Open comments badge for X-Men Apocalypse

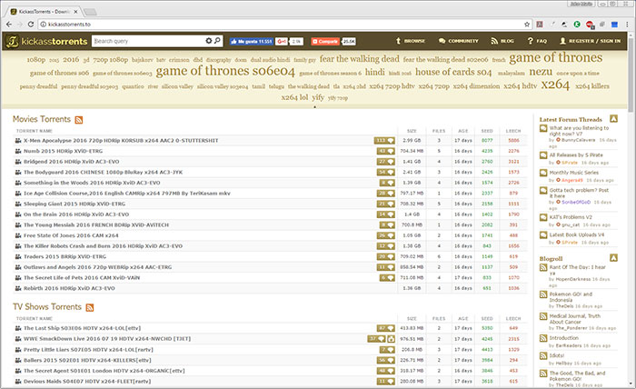point(384,140)
